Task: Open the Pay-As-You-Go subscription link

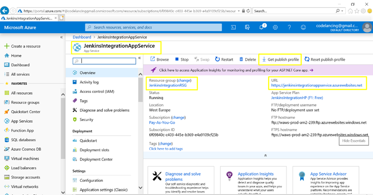Action: [162, 123]
